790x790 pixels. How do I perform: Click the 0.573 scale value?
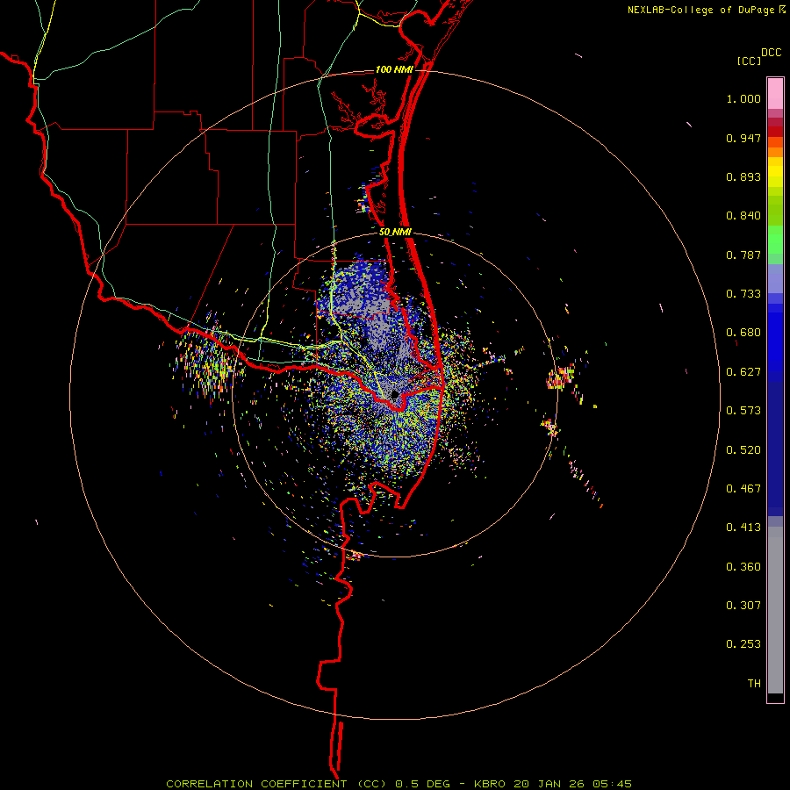743,411
